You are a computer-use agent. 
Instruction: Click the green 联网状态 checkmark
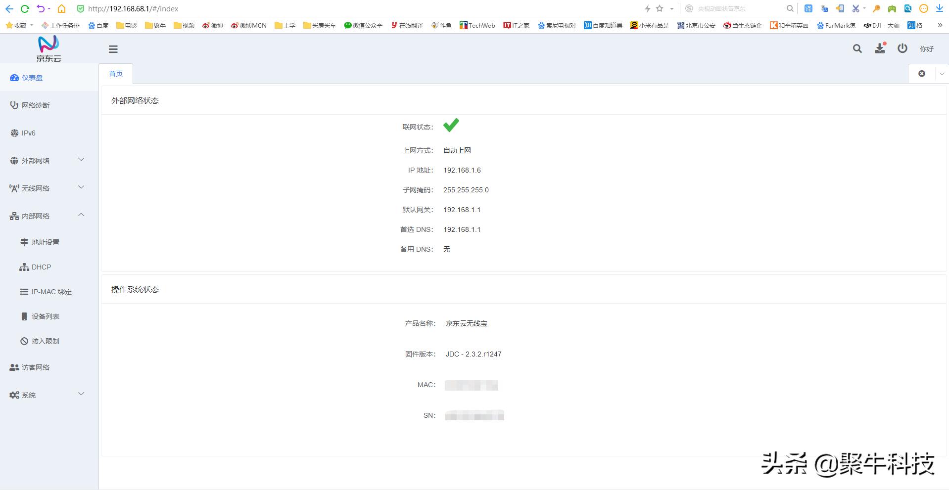click(x=451, y=126)
